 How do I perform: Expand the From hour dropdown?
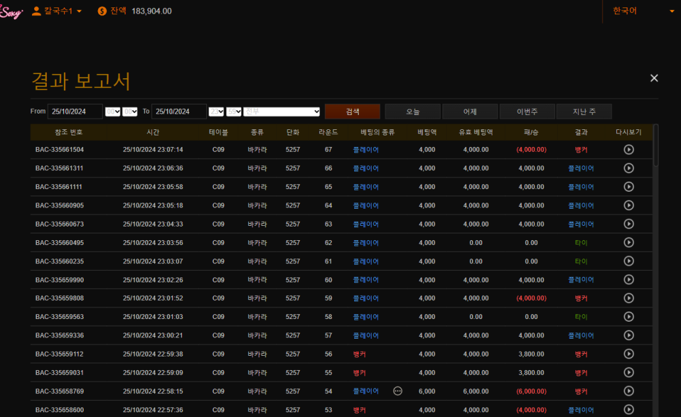coord(112,112)
